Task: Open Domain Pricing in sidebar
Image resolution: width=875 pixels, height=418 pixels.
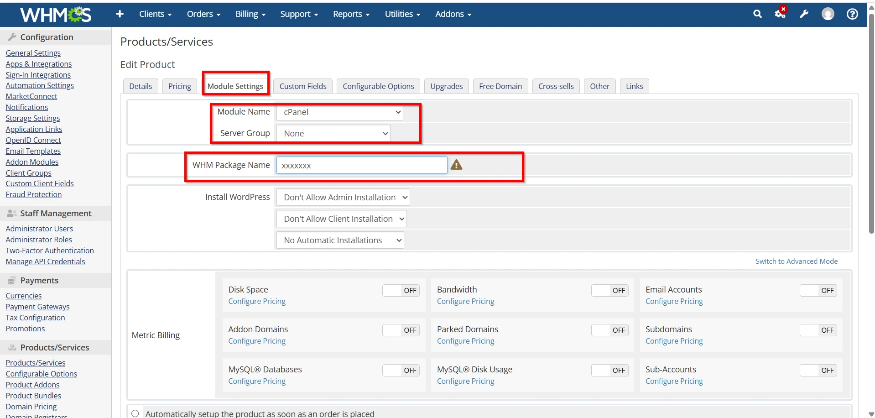Action: pos(31,407)
